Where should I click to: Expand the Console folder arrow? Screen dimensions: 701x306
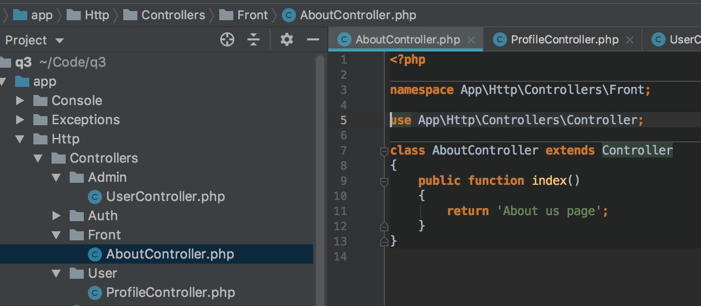pyautogui.click(x=20, y=100)
